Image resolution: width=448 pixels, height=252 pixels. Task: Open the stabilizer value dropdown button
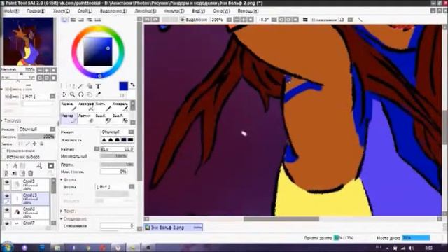point(351,20)
